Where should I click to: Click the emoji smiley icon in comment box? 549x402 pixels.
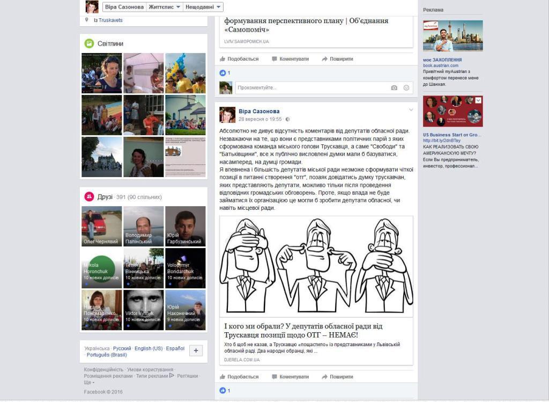tap(406, 88)
